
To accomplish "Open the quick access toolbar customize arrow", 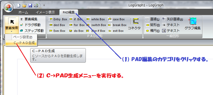I will point(44,6).
